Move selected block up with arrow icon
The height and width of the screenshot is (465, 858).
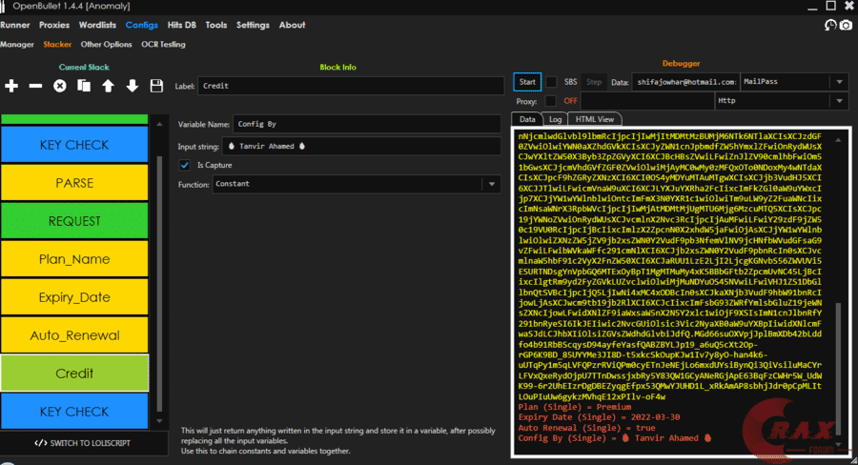108,86
